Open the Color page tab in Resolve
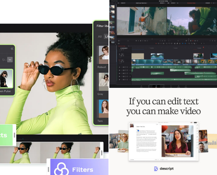This screenshot has width=217, height=175. [171, 86]
